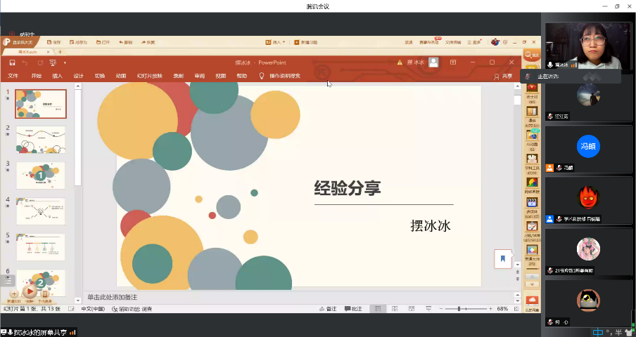
Task: Open the Notes (备注) pane from status bar
Action: tap(328, 309)
